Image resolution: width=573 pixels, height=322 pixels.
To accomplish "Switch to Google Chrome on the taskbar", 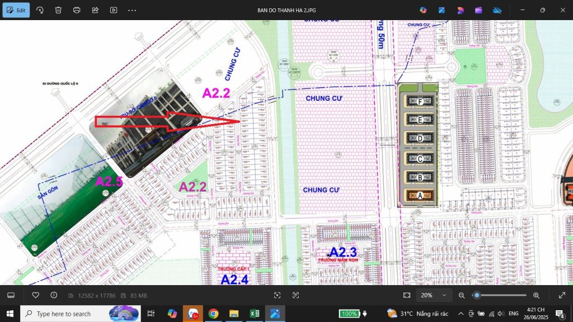I will click(213, 314).
